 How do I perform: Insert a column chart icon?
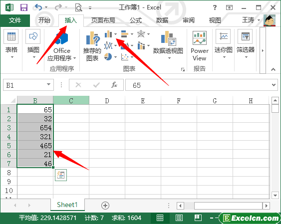point(108,34)
